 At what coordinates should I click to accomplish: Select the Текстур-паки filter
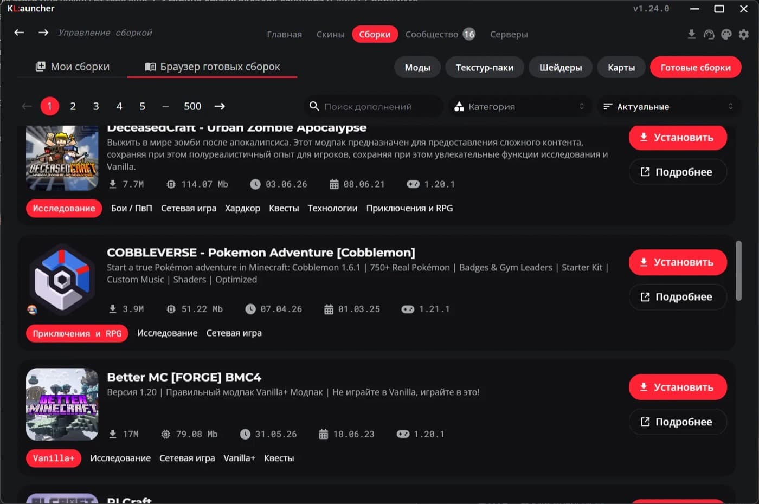(485, 68)
